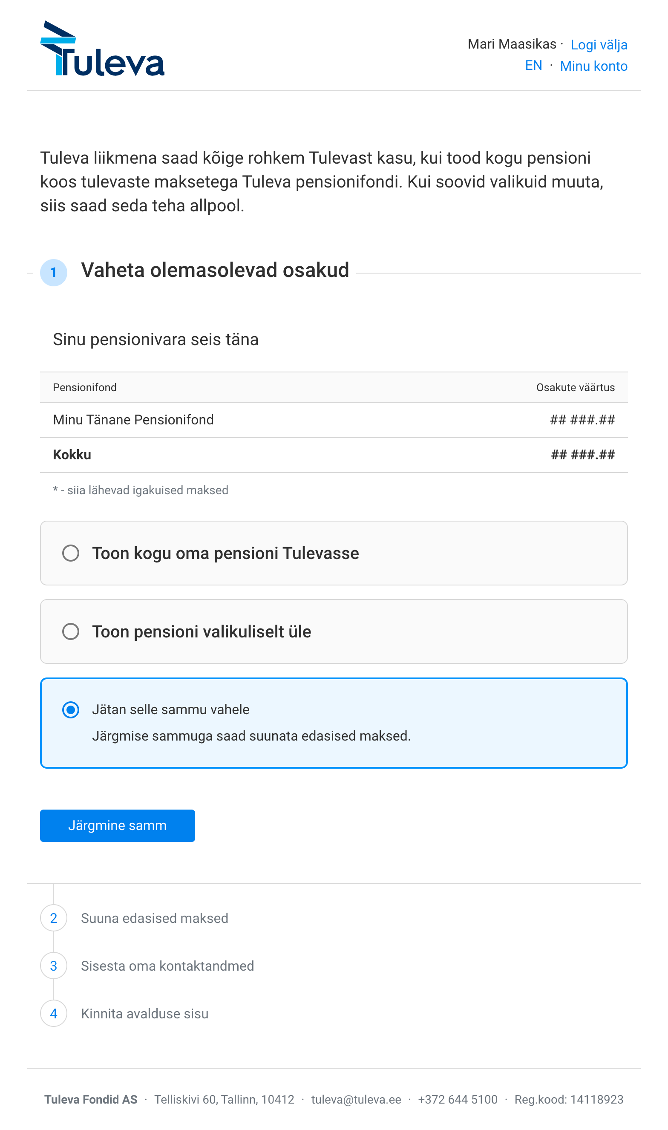The height and width of the screenshot is (1130, 668).
Task: Open the 'Kinnita avalduse sisu' step
Action: pos(144,1014)
